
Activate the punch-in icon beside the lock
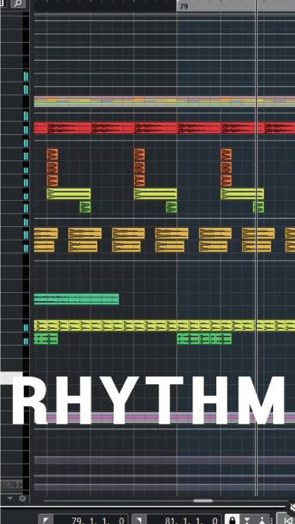(247, 520)
